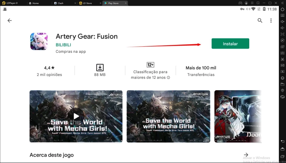Viewport: 286px width, 163px height.
Task: Go back with Play Store arrow
Action: pos(10,21)
